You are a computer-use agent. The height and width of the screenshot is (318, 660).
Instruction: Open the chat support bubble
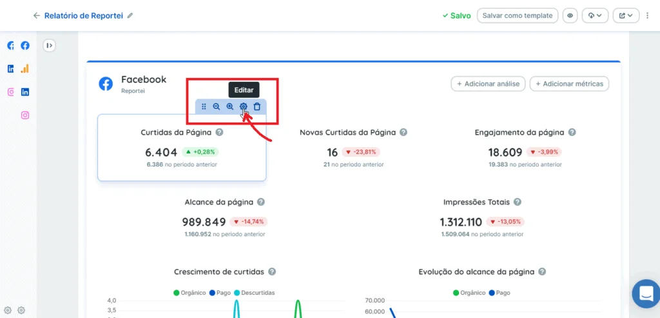coord(646,293)
